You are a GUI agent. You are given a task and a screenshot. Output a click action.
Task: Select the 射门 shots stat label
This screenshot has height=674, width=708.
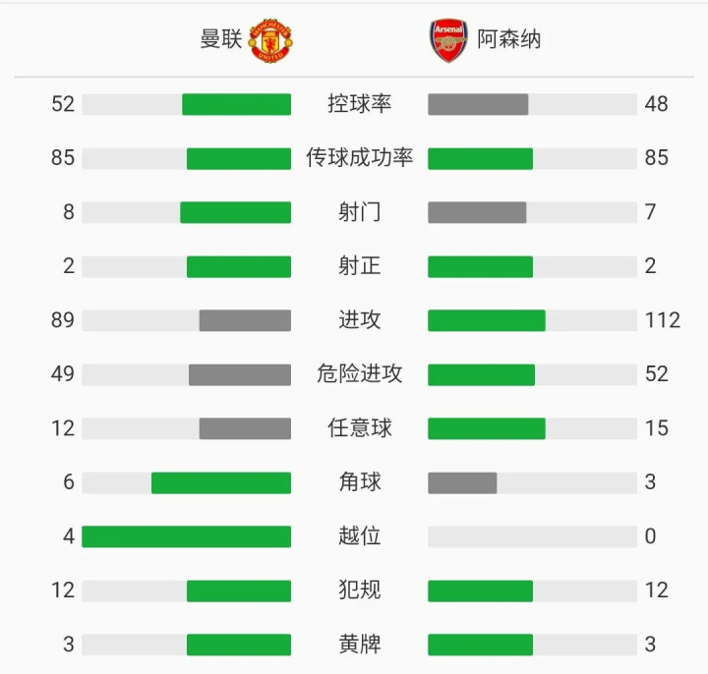tap(359, 212)
